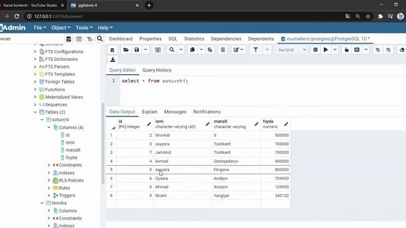
Task: Open the Messages tab
Action: click(x=175, y=112)
